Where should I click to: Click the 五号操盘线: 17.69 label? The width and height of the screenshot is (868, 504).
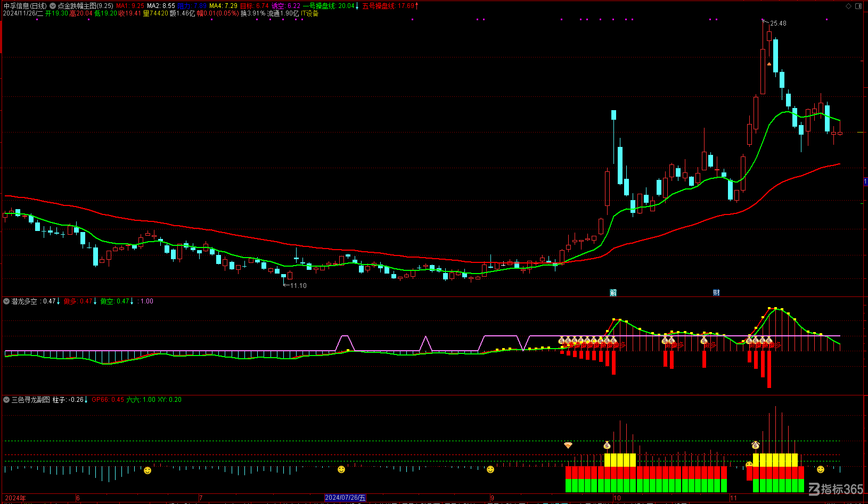(390, 6)
